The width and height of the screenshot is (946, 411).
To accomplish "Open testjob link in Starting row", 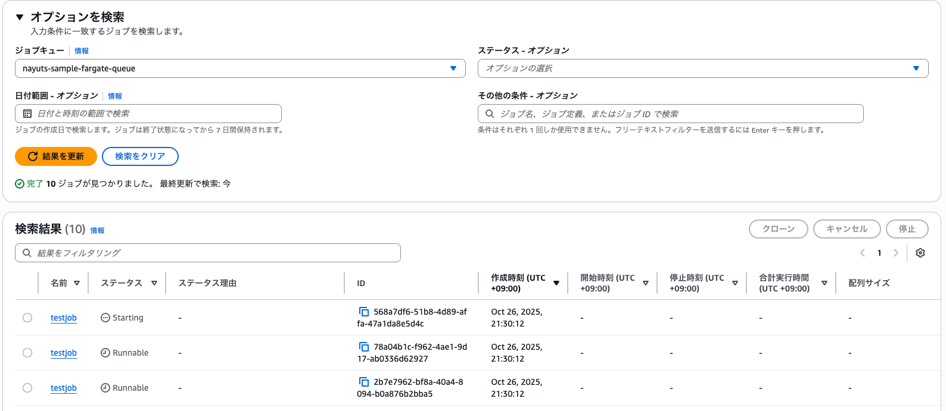I will pos(64,318).
